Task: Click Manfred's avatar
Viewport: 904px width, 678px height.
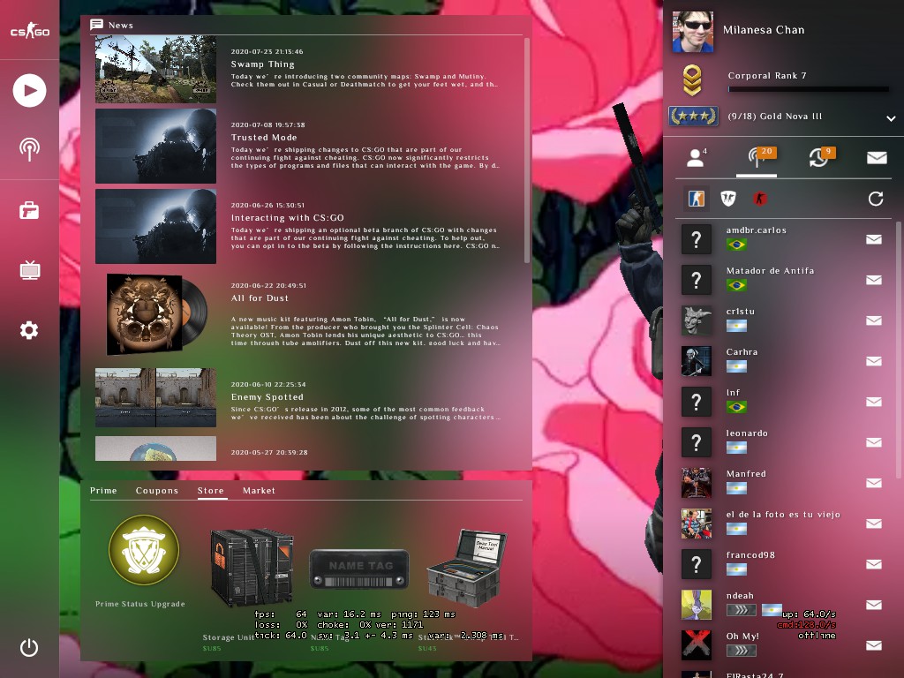Action: tap(697, 483)
